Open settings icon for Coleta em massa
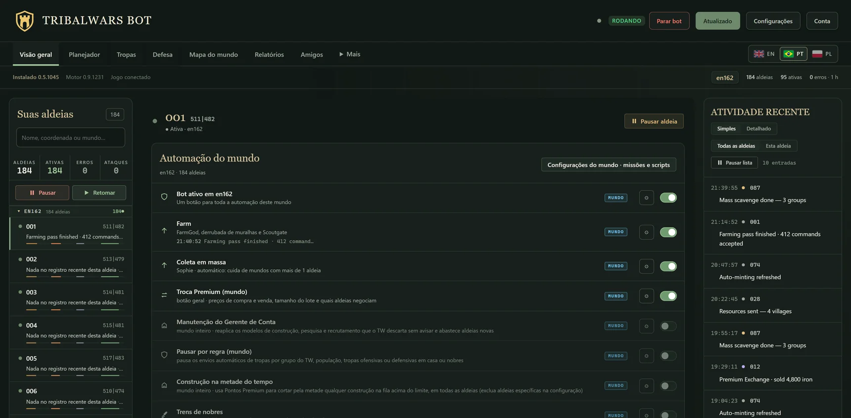This screenshot has height=418, width=851. [646, 266]
